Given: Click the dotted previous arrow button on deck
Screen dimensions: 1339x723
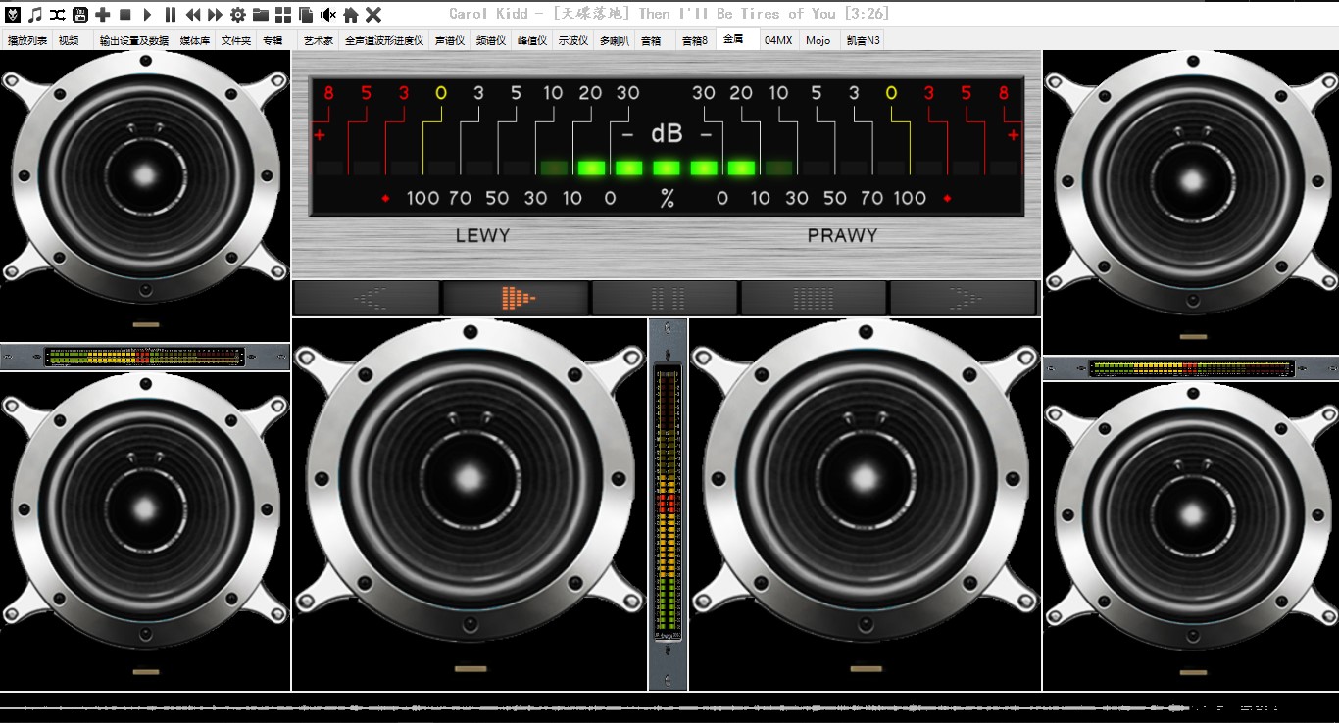Looking at the screenshot, I should [x=368, y=298].
